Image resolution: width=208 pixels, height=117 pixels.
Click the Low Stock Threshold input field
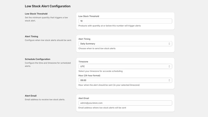[x=125, y=21]
